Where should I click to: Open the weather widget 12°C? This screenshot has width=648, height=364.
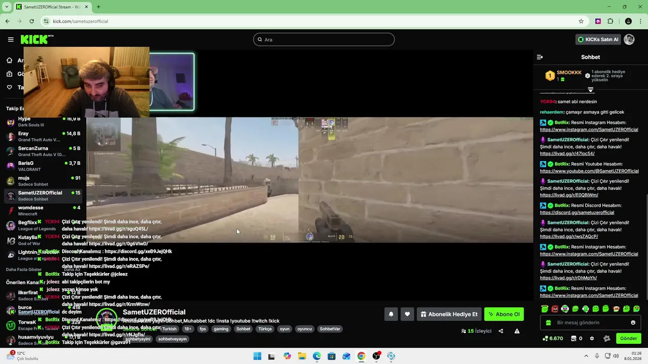click(x=23, y=356)
